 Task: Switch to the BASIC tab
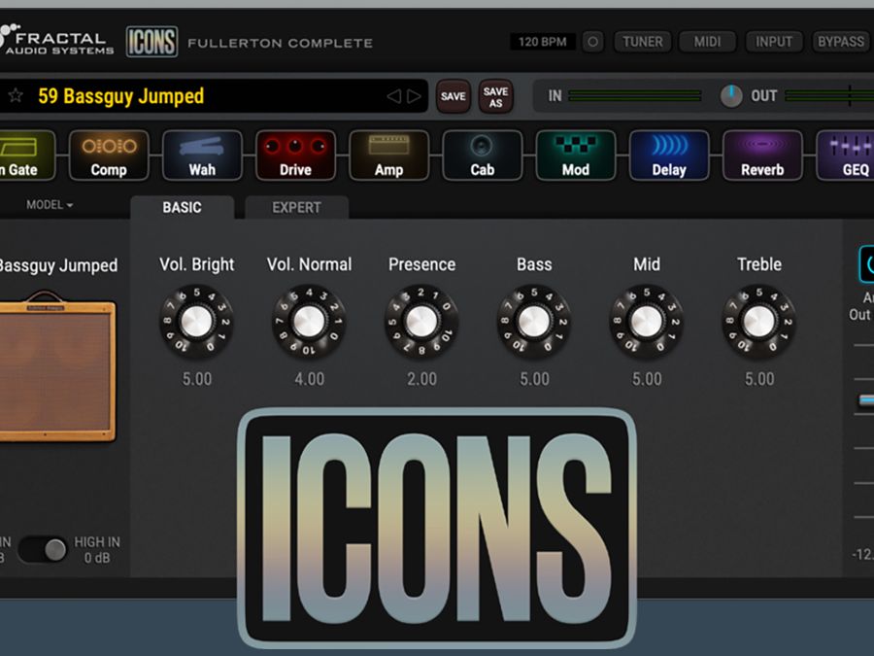pyautogui.click(x=183, y=208)
